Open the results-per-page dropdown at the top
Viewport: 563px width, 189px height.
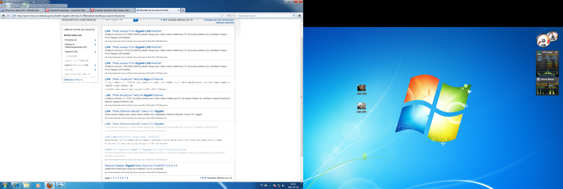pos(164,20)
